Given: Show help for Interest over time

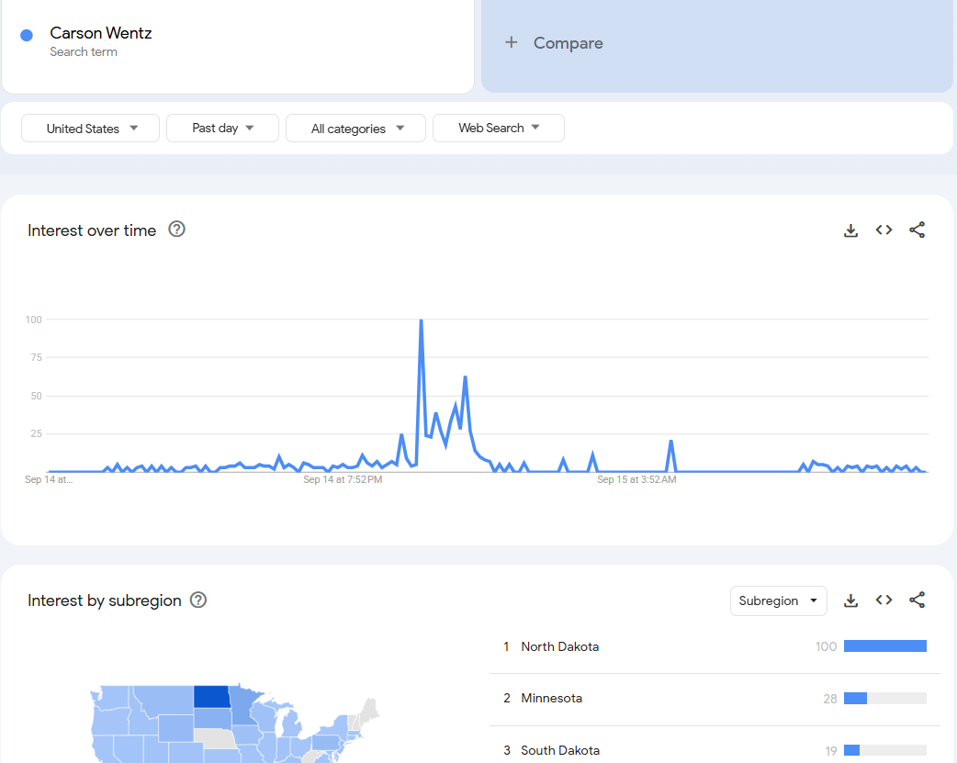Looking at the screenshot, I should pyautogui.click(x=176, y=230).
